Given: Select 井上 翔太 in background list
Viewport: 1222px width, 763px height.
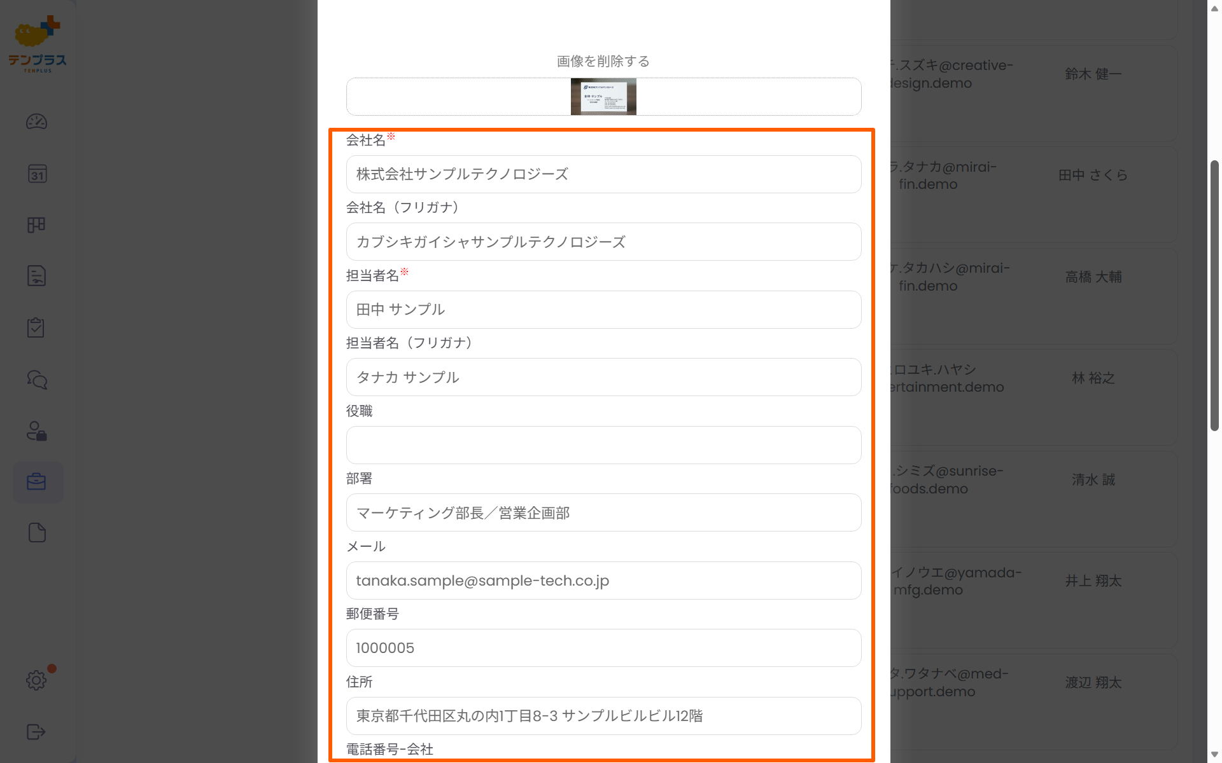Looking at the screenshot, I should coord(1093,581).
